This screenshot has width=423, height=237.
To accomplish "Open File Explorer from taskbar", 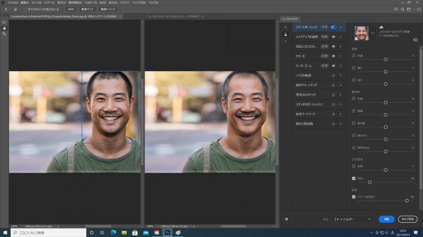I will pos(124,232).
